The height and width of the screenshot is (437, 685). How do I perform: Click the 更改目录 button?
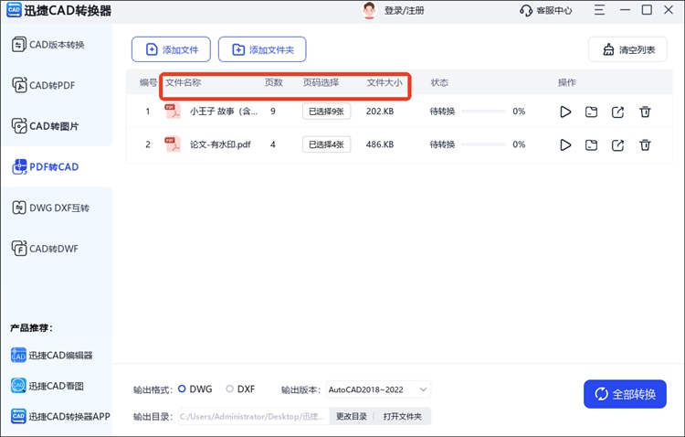click(352, 417)
